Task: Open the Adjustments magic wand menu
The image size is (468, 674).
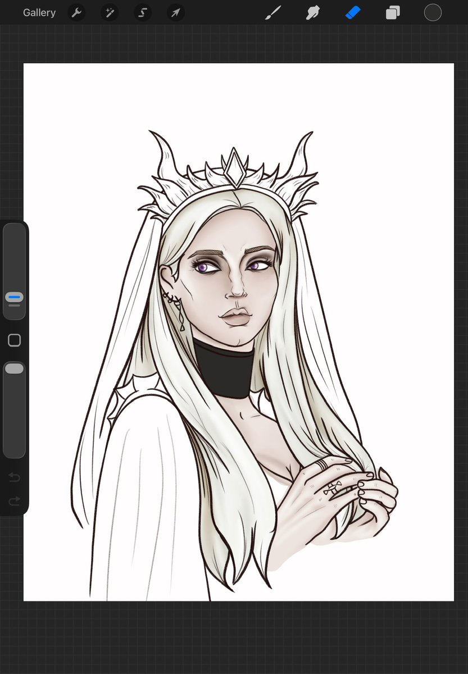Action: coord(110,12)
